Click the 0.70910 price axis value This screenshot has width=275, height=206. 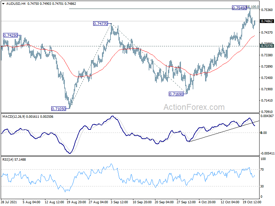(x=267, y=112)
